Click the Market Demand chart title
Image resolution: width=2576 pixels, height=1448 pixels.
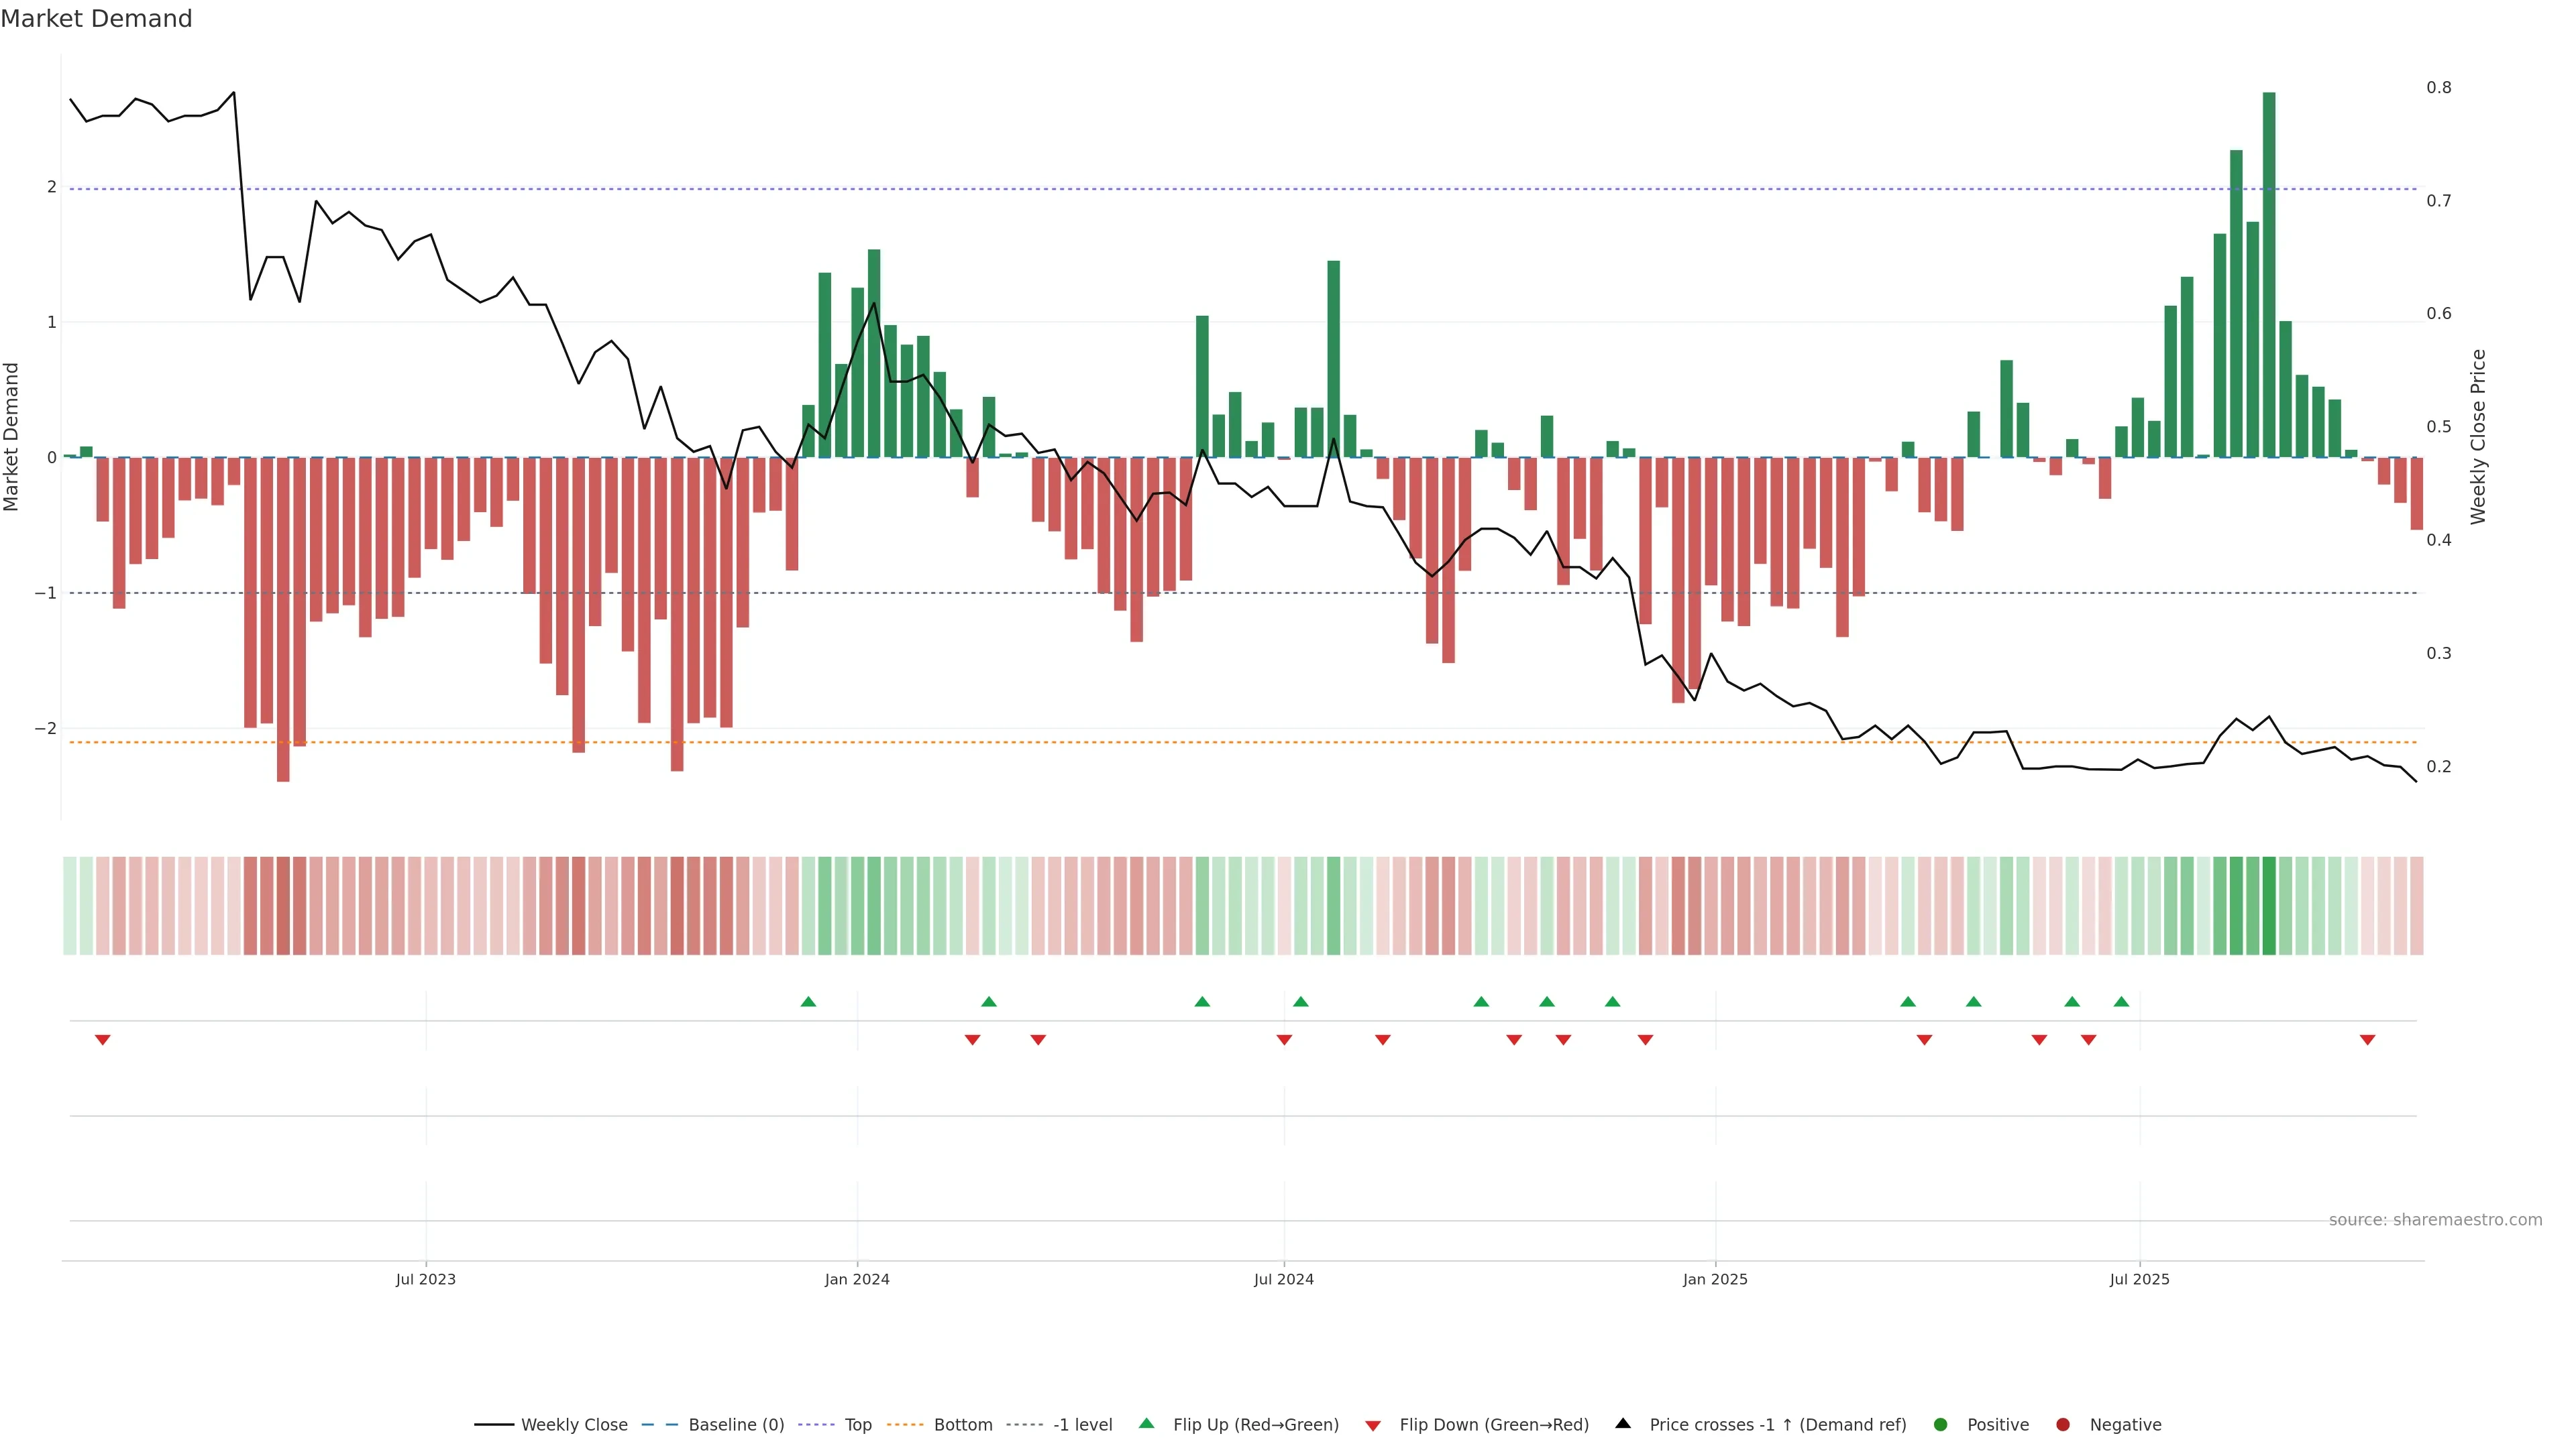(96, 19)
